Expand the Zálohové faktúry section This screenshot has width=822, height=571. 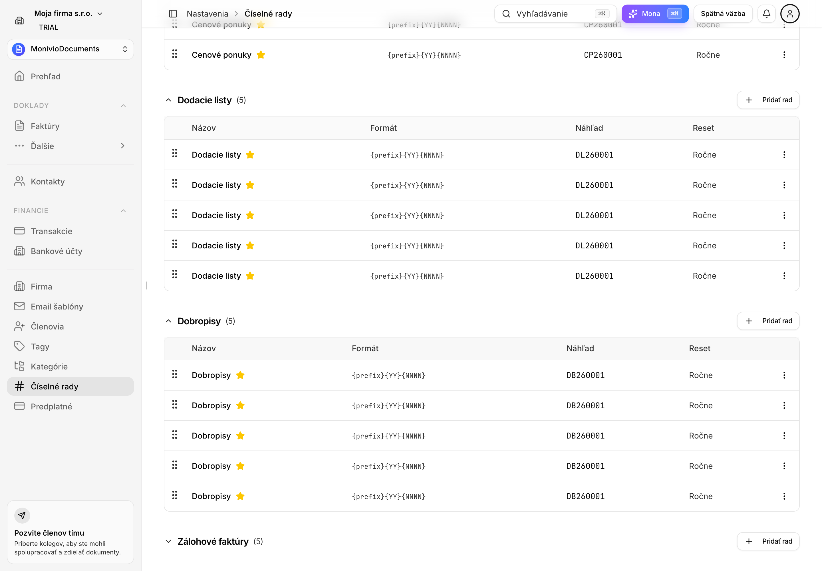[x=168, y=541]
